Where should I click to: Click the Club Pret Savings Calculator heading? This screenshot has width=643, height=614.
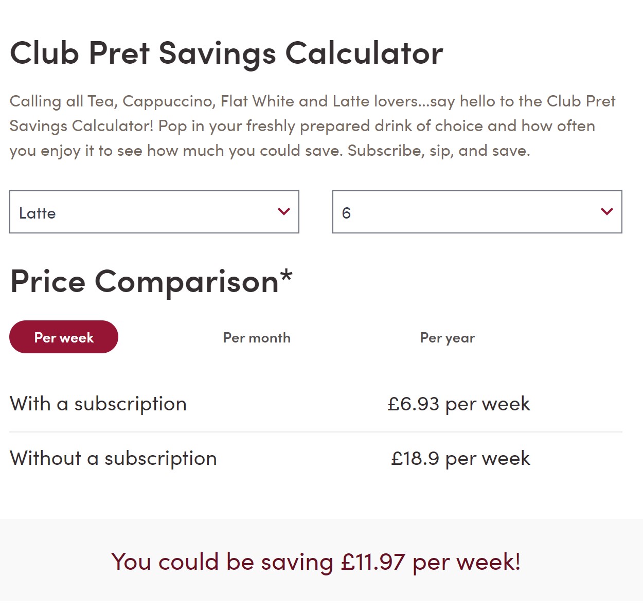point(226,53)
